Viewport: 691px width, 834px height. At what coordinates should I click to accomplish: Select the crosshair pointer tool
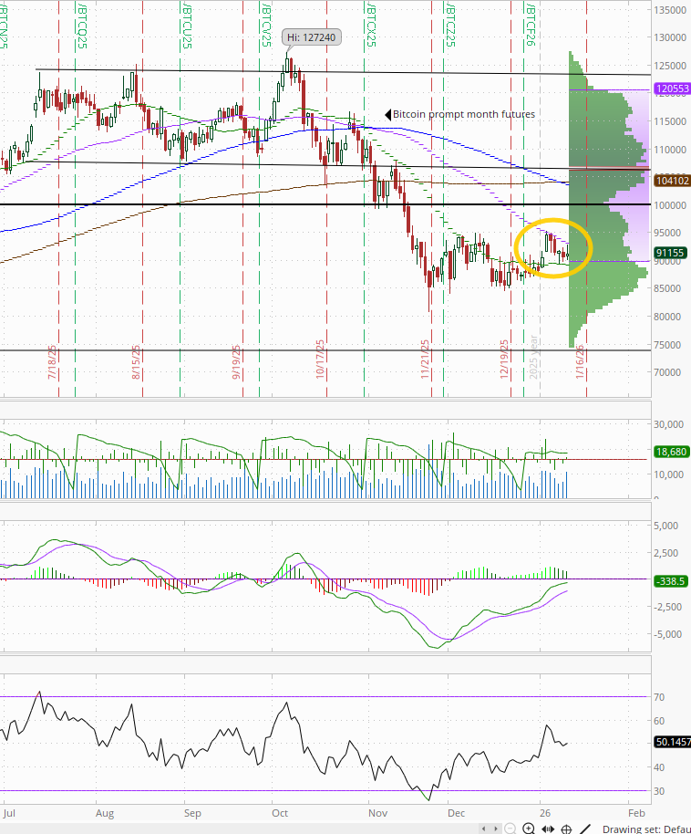click(x=567, y=829)
